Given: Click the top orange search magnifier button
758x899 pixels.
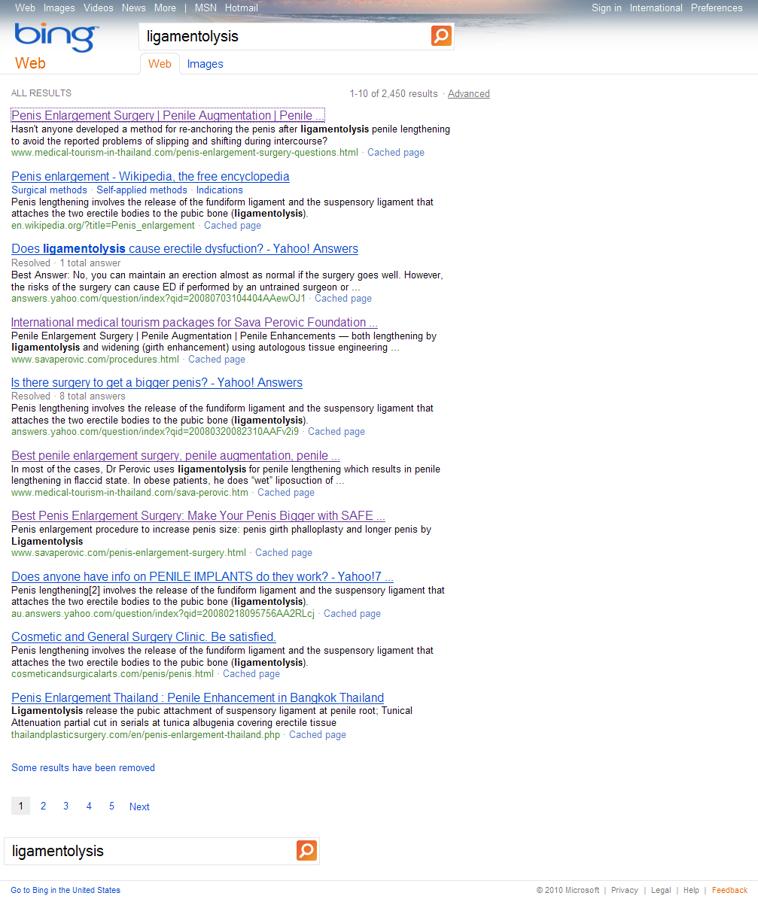Looking at the screenshot, I should pyautogui.click(x=441, y=36).
